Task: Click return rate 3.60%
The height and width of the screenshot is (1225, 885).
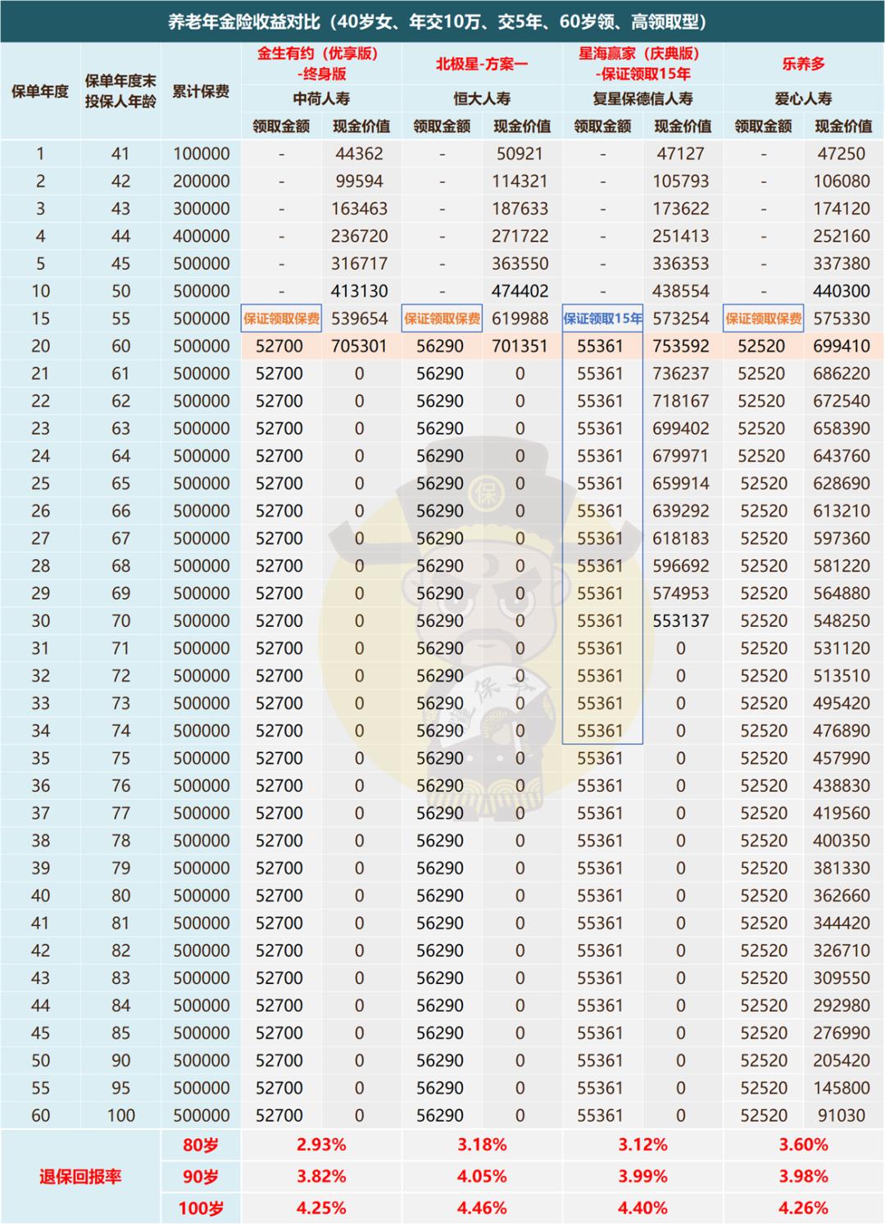Action: (803, 1145)
